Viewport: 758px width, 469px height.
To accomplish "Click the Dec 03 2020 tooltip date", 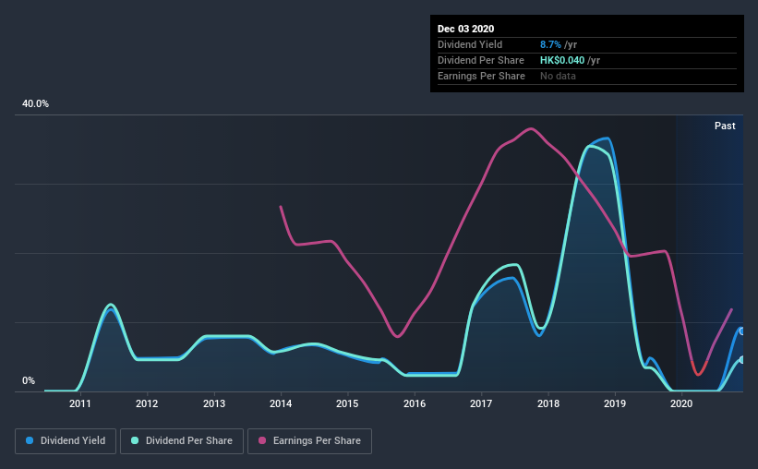I will point(465,29).
